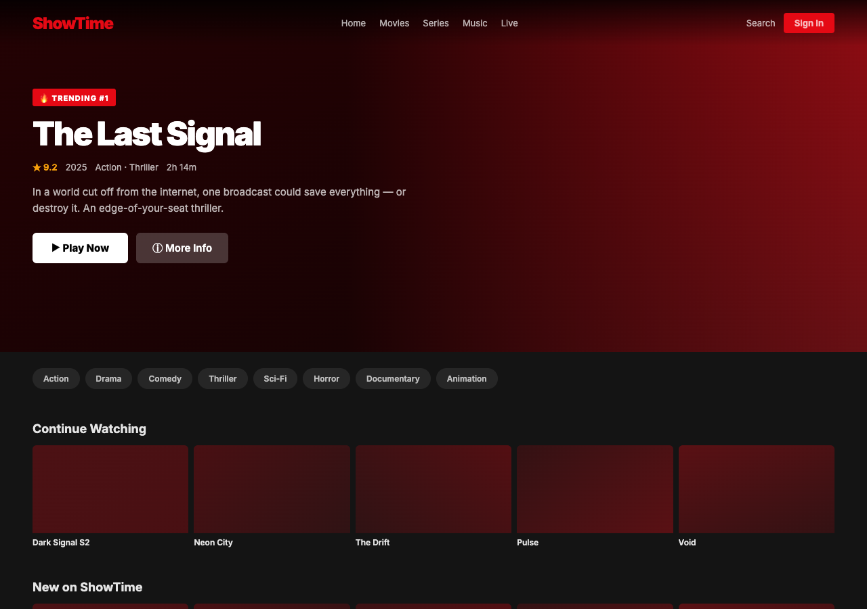Click the ShowTime logo
The image size is (867, 609).
[72, 23]
